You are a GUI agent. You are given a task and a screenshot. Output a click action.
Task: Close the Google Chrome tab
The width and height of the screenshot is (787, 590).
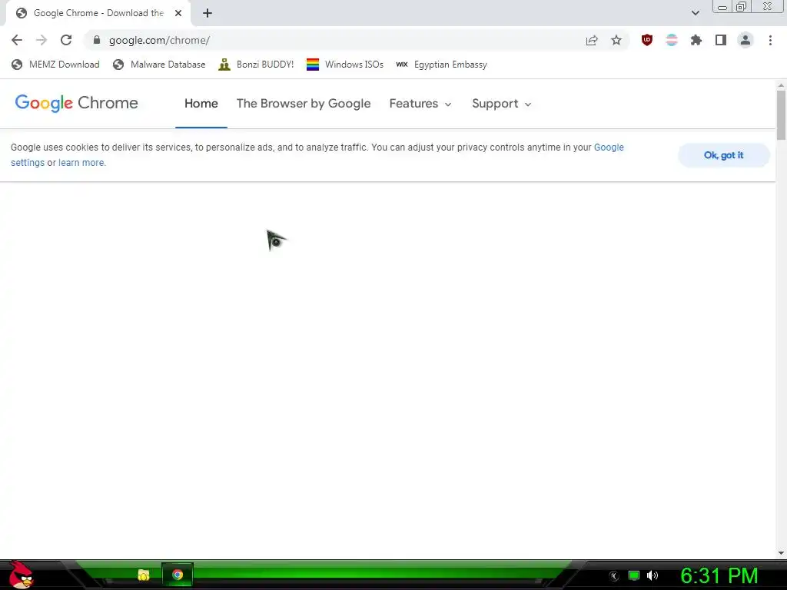click(178, 13)
